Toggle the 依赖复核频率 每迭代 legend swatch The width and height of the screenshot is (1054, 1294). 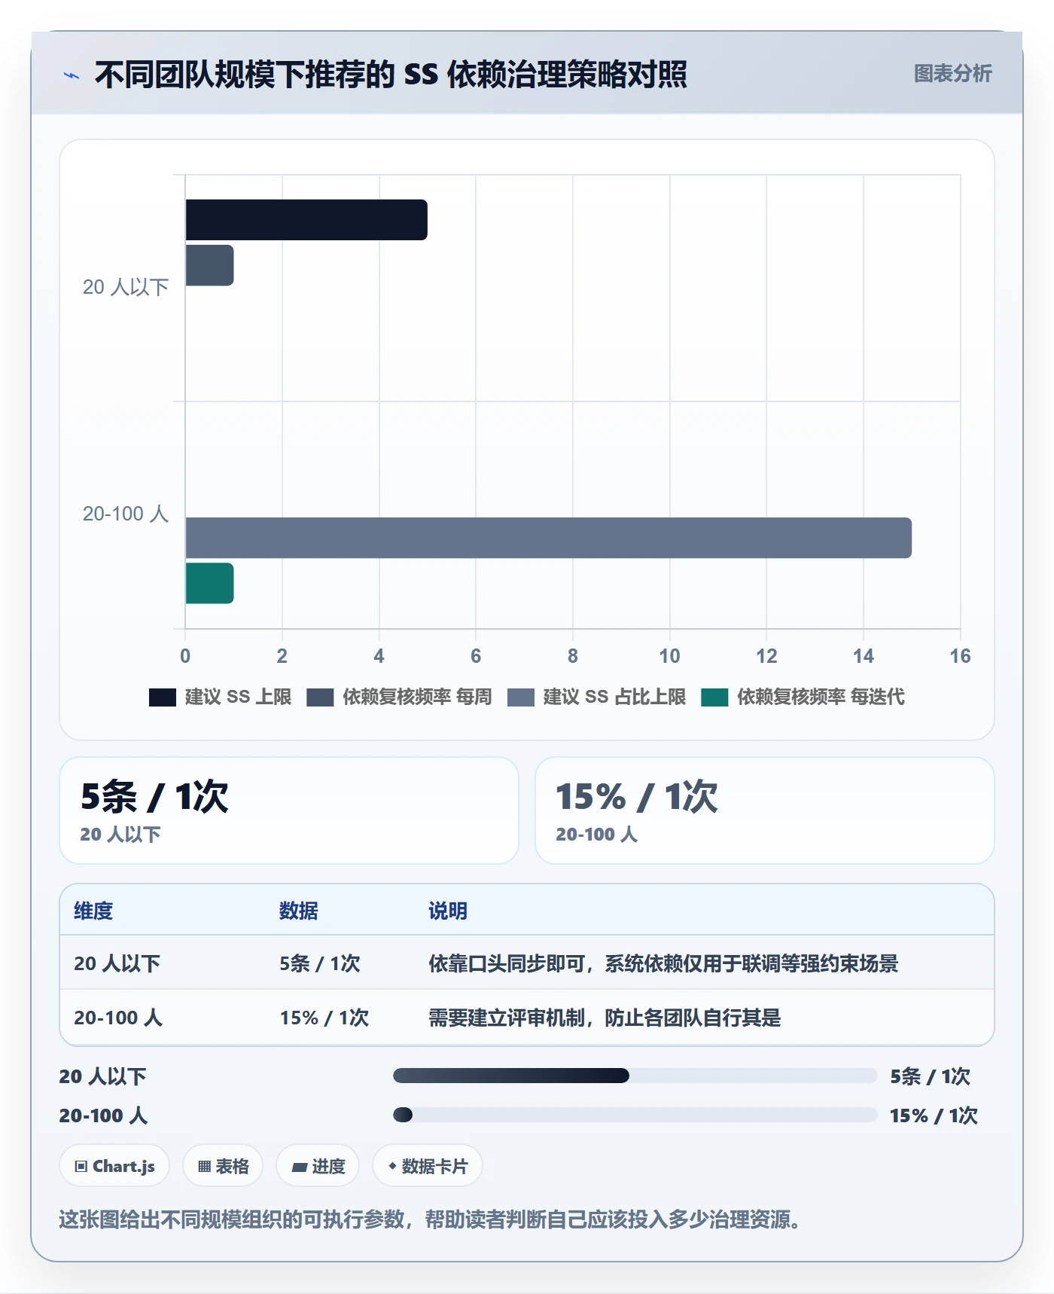(714, 697)
